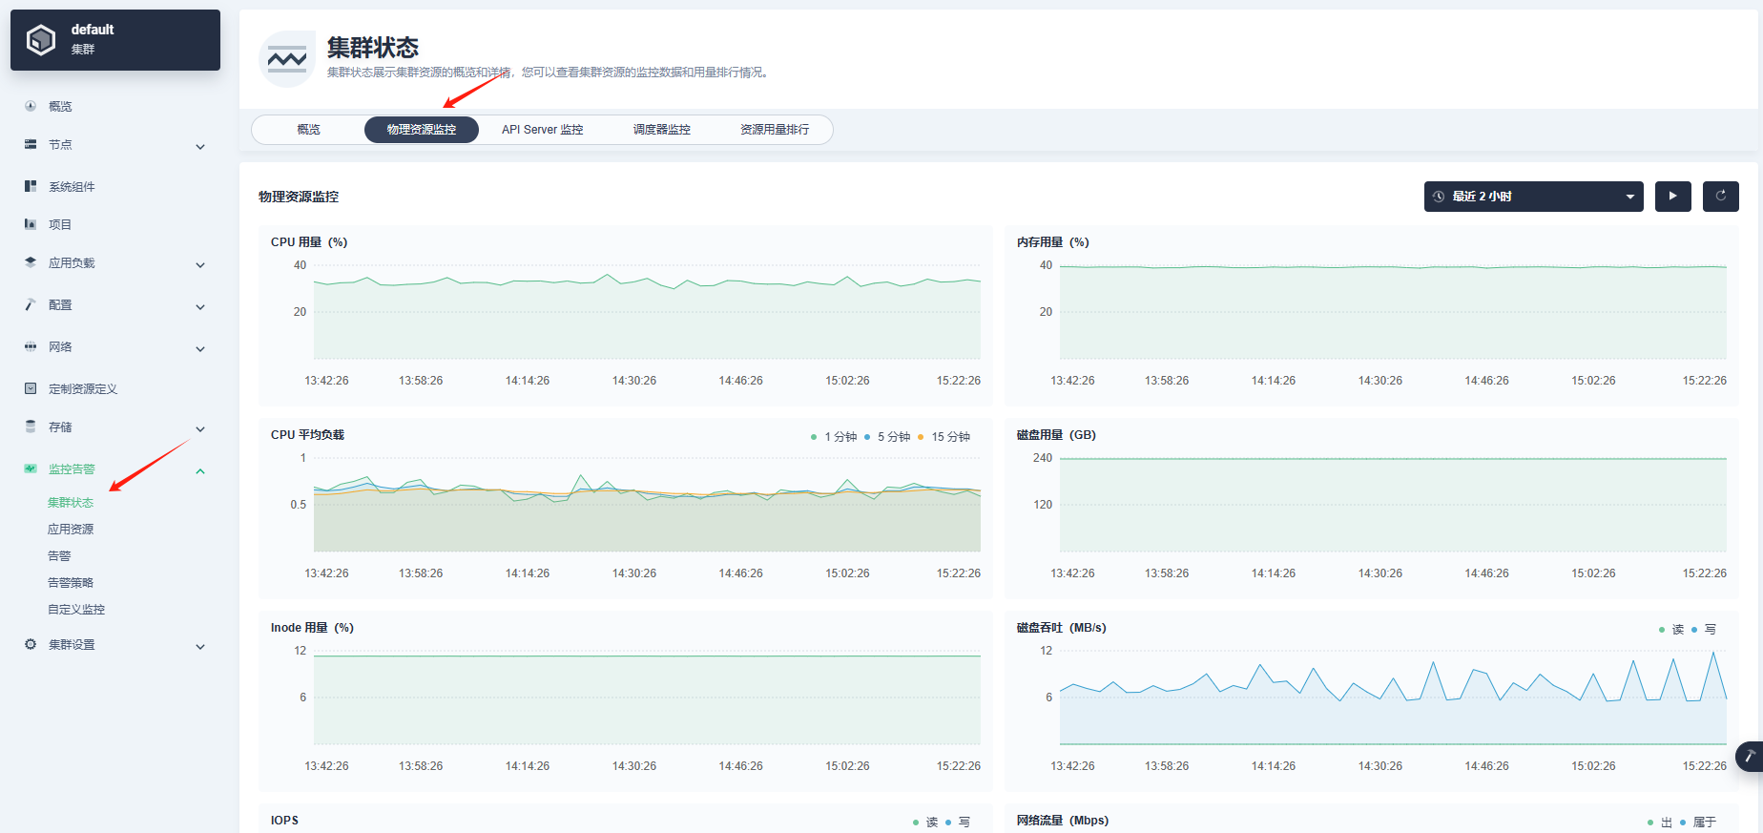Click the 物理资源监控 section heading
This screenshot has width=1763, height=833.
299,197
